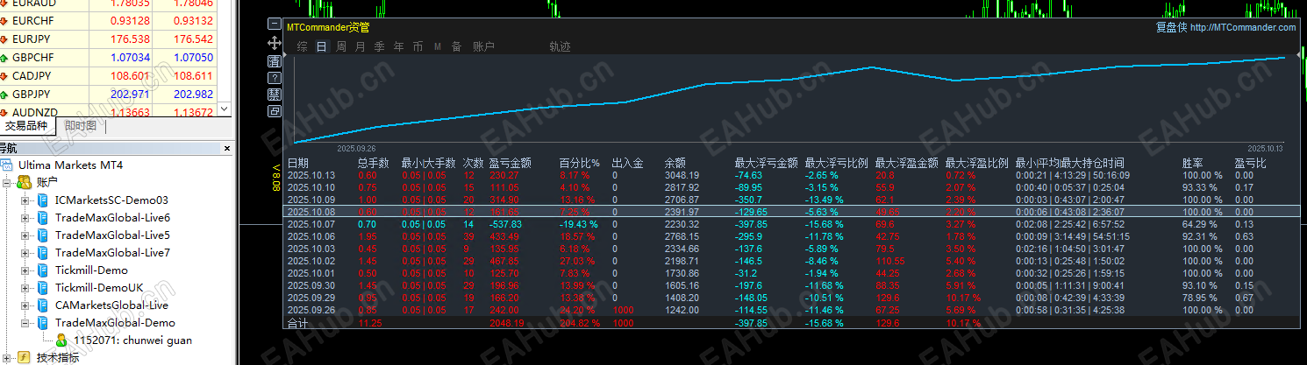Open the 账户 tab in MTCommander
The image size is (1307, 365).
pyautogui.click(x=483, y=46)
